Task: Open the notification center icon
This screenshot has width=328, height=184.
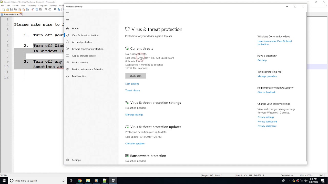Action: tap(323, 181)
